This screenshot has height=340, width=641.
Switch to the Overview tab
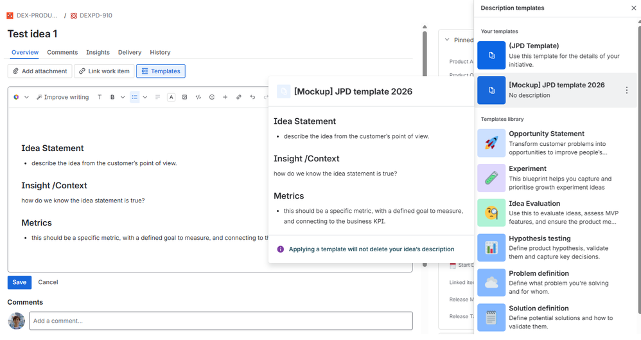pos(25,52)
